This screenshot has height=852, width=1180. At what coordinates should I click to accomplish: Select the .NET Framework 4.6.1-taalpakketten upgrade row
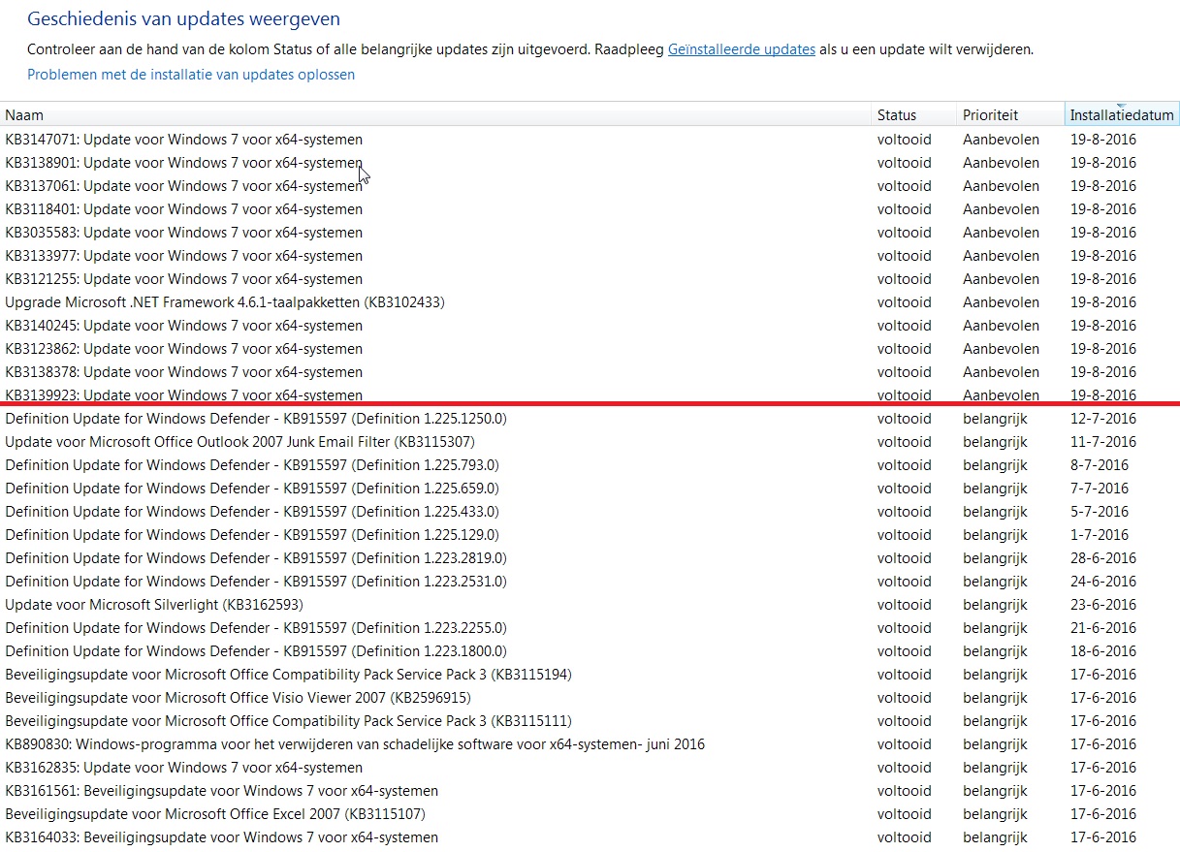(590, 302)
